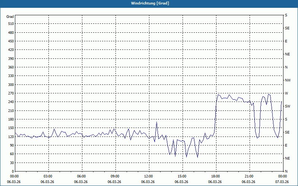Click the 09:00 time label
Image resolution: width=298 pixels, height=186 pixels.
tap(116, 176)
